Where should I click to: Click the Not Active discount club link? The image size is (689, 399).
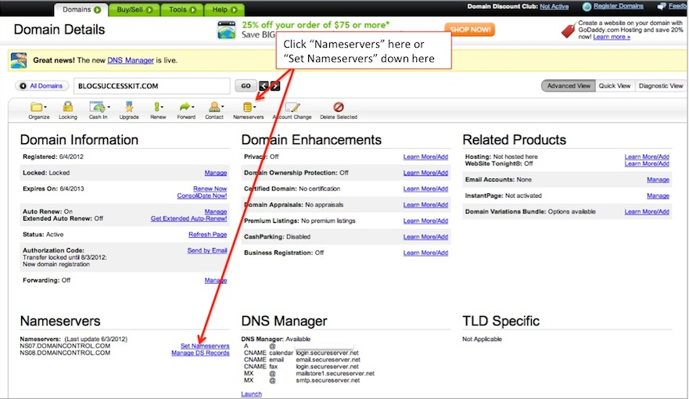tap(554, 6)
